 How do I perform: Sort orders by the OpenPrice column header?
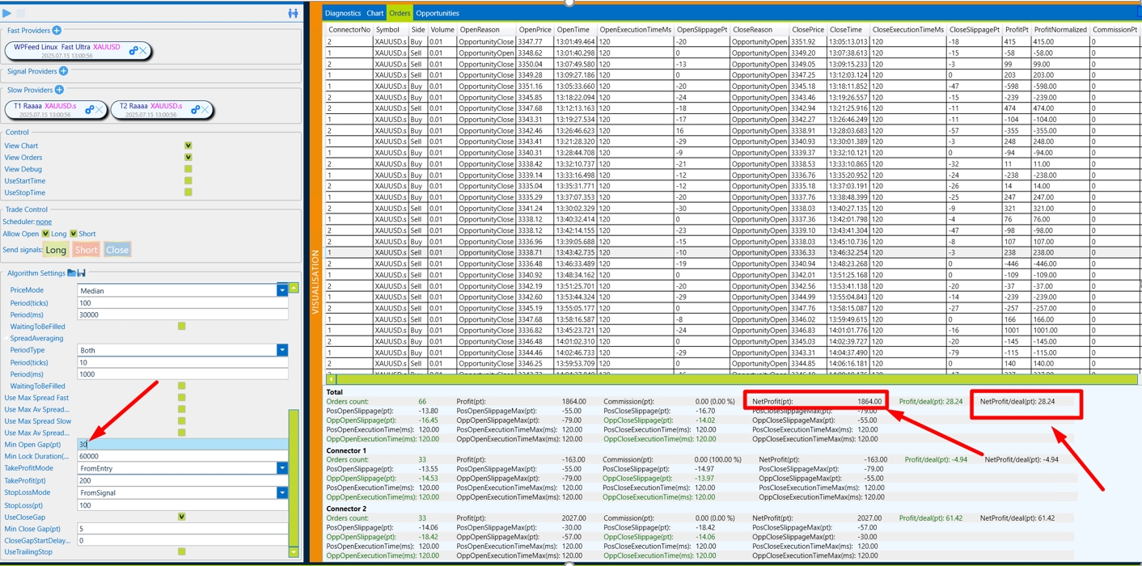tap(535, 30)
